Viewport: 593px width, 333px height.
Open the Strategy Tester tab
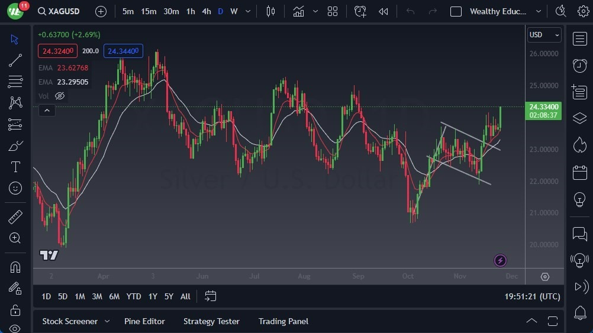211,321
